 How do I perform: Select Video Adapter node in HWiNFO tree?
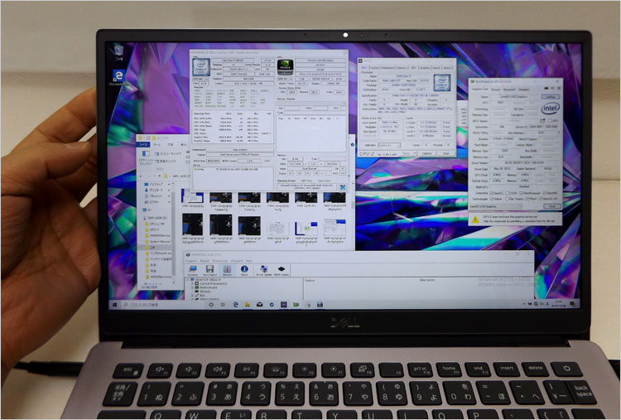click(209, 299)
